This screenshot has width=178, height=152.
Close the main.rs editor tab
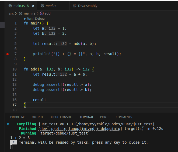pyautogui.click(x=33, y=6)
